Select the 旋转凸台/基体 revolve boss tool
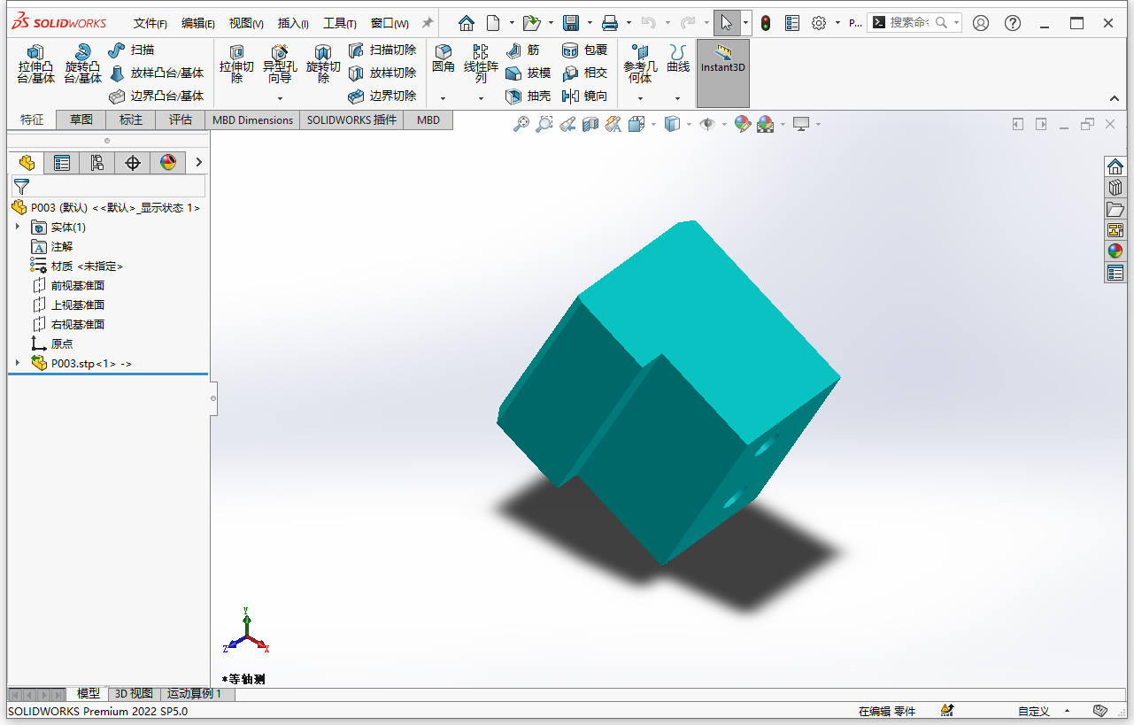Viewport: 1134px width, 725px height. coord(82,64)
